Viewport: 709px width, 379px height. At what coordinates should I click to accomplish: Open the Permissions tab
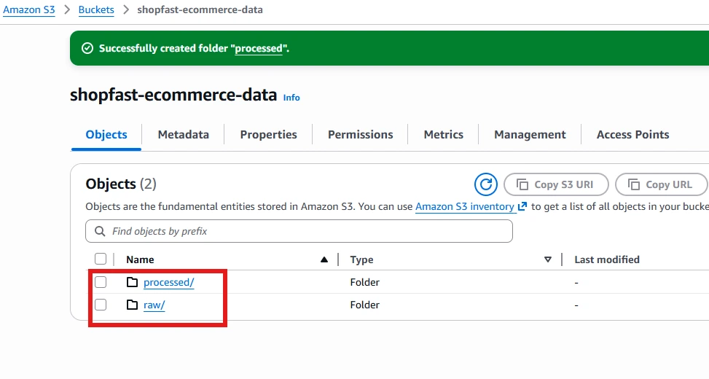point(360,134)
